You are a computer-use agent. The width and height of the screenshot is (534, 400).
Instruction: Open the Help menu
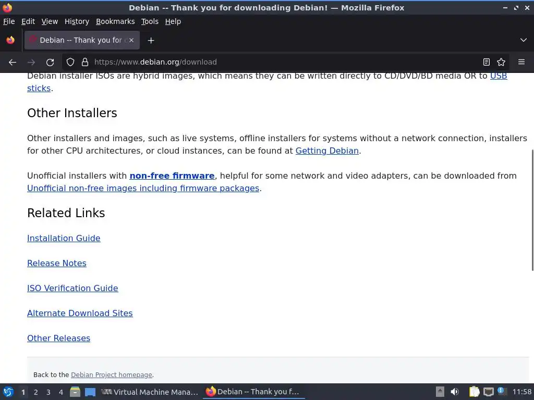(x=173, y=21)
